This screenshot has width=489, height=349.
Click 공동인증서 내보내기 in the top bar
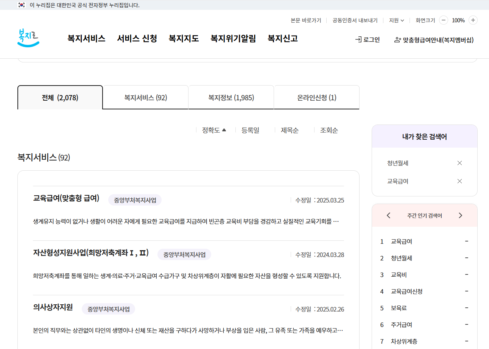point(355,20)
